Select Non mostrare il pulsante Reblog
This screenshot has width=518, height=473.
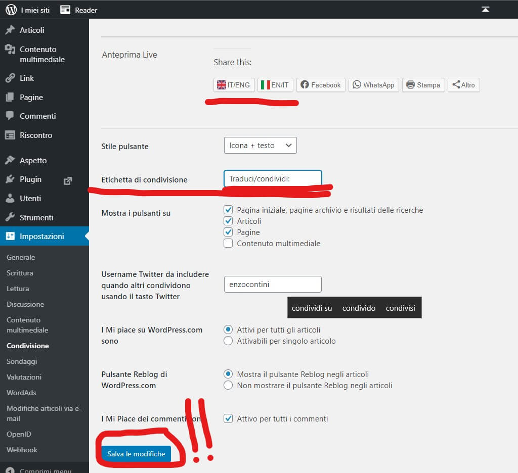pyautogui.click(x=228, y=385)
